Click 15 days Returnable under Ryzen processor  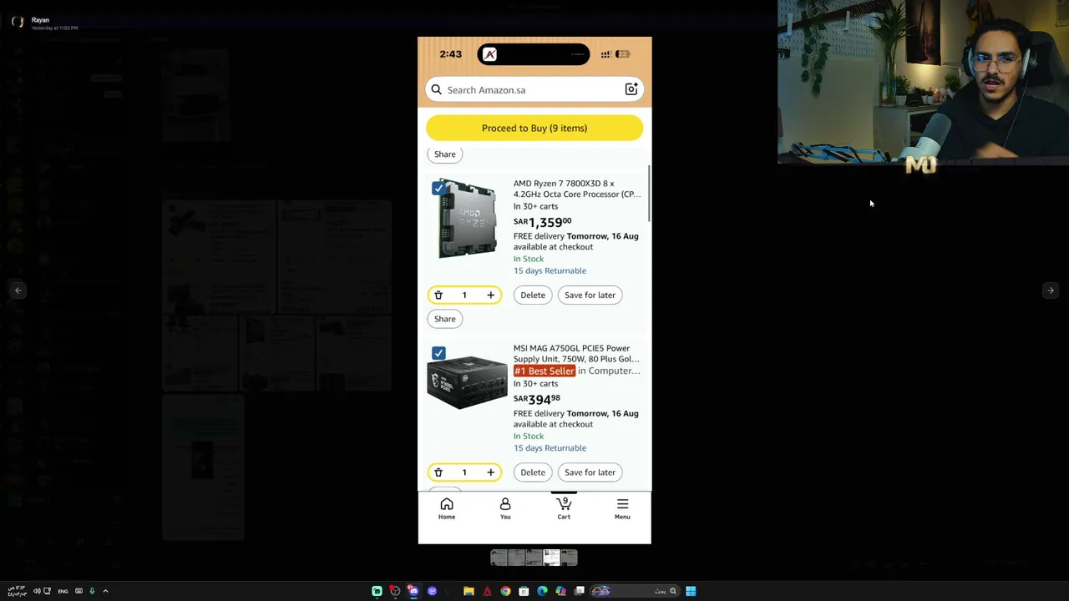coord(550,270)
